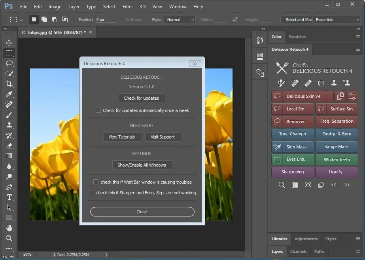Click the Dodge & Burn button

tap(337, 134)
